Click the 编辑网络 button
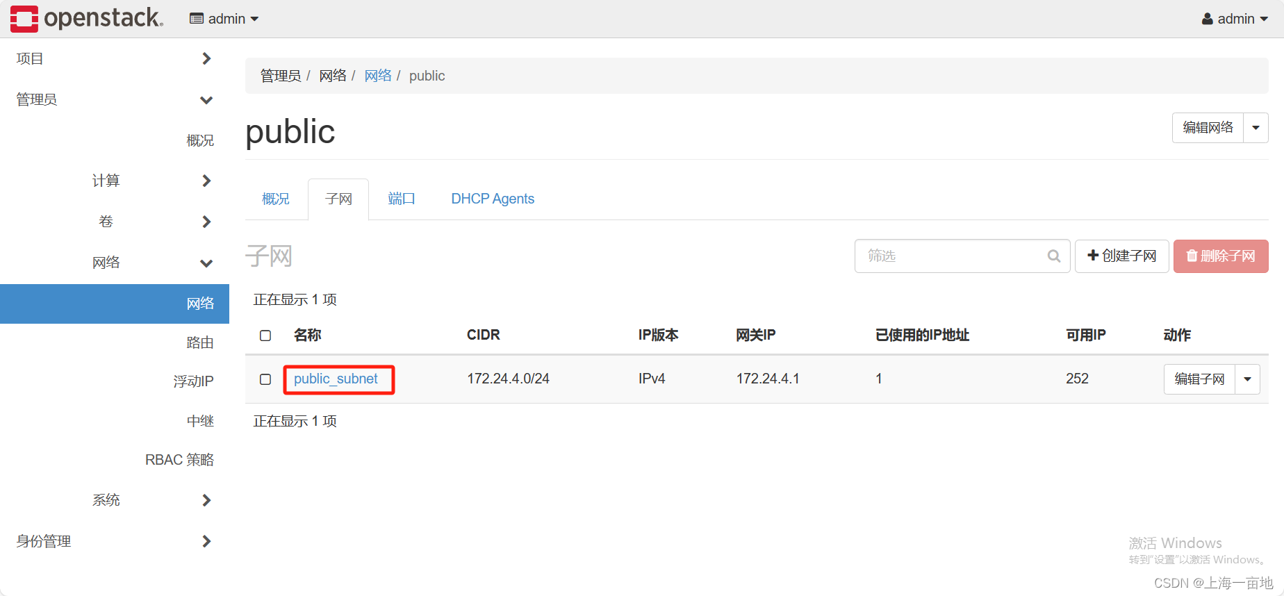The image size is (1284, 596). (1208, 128)
